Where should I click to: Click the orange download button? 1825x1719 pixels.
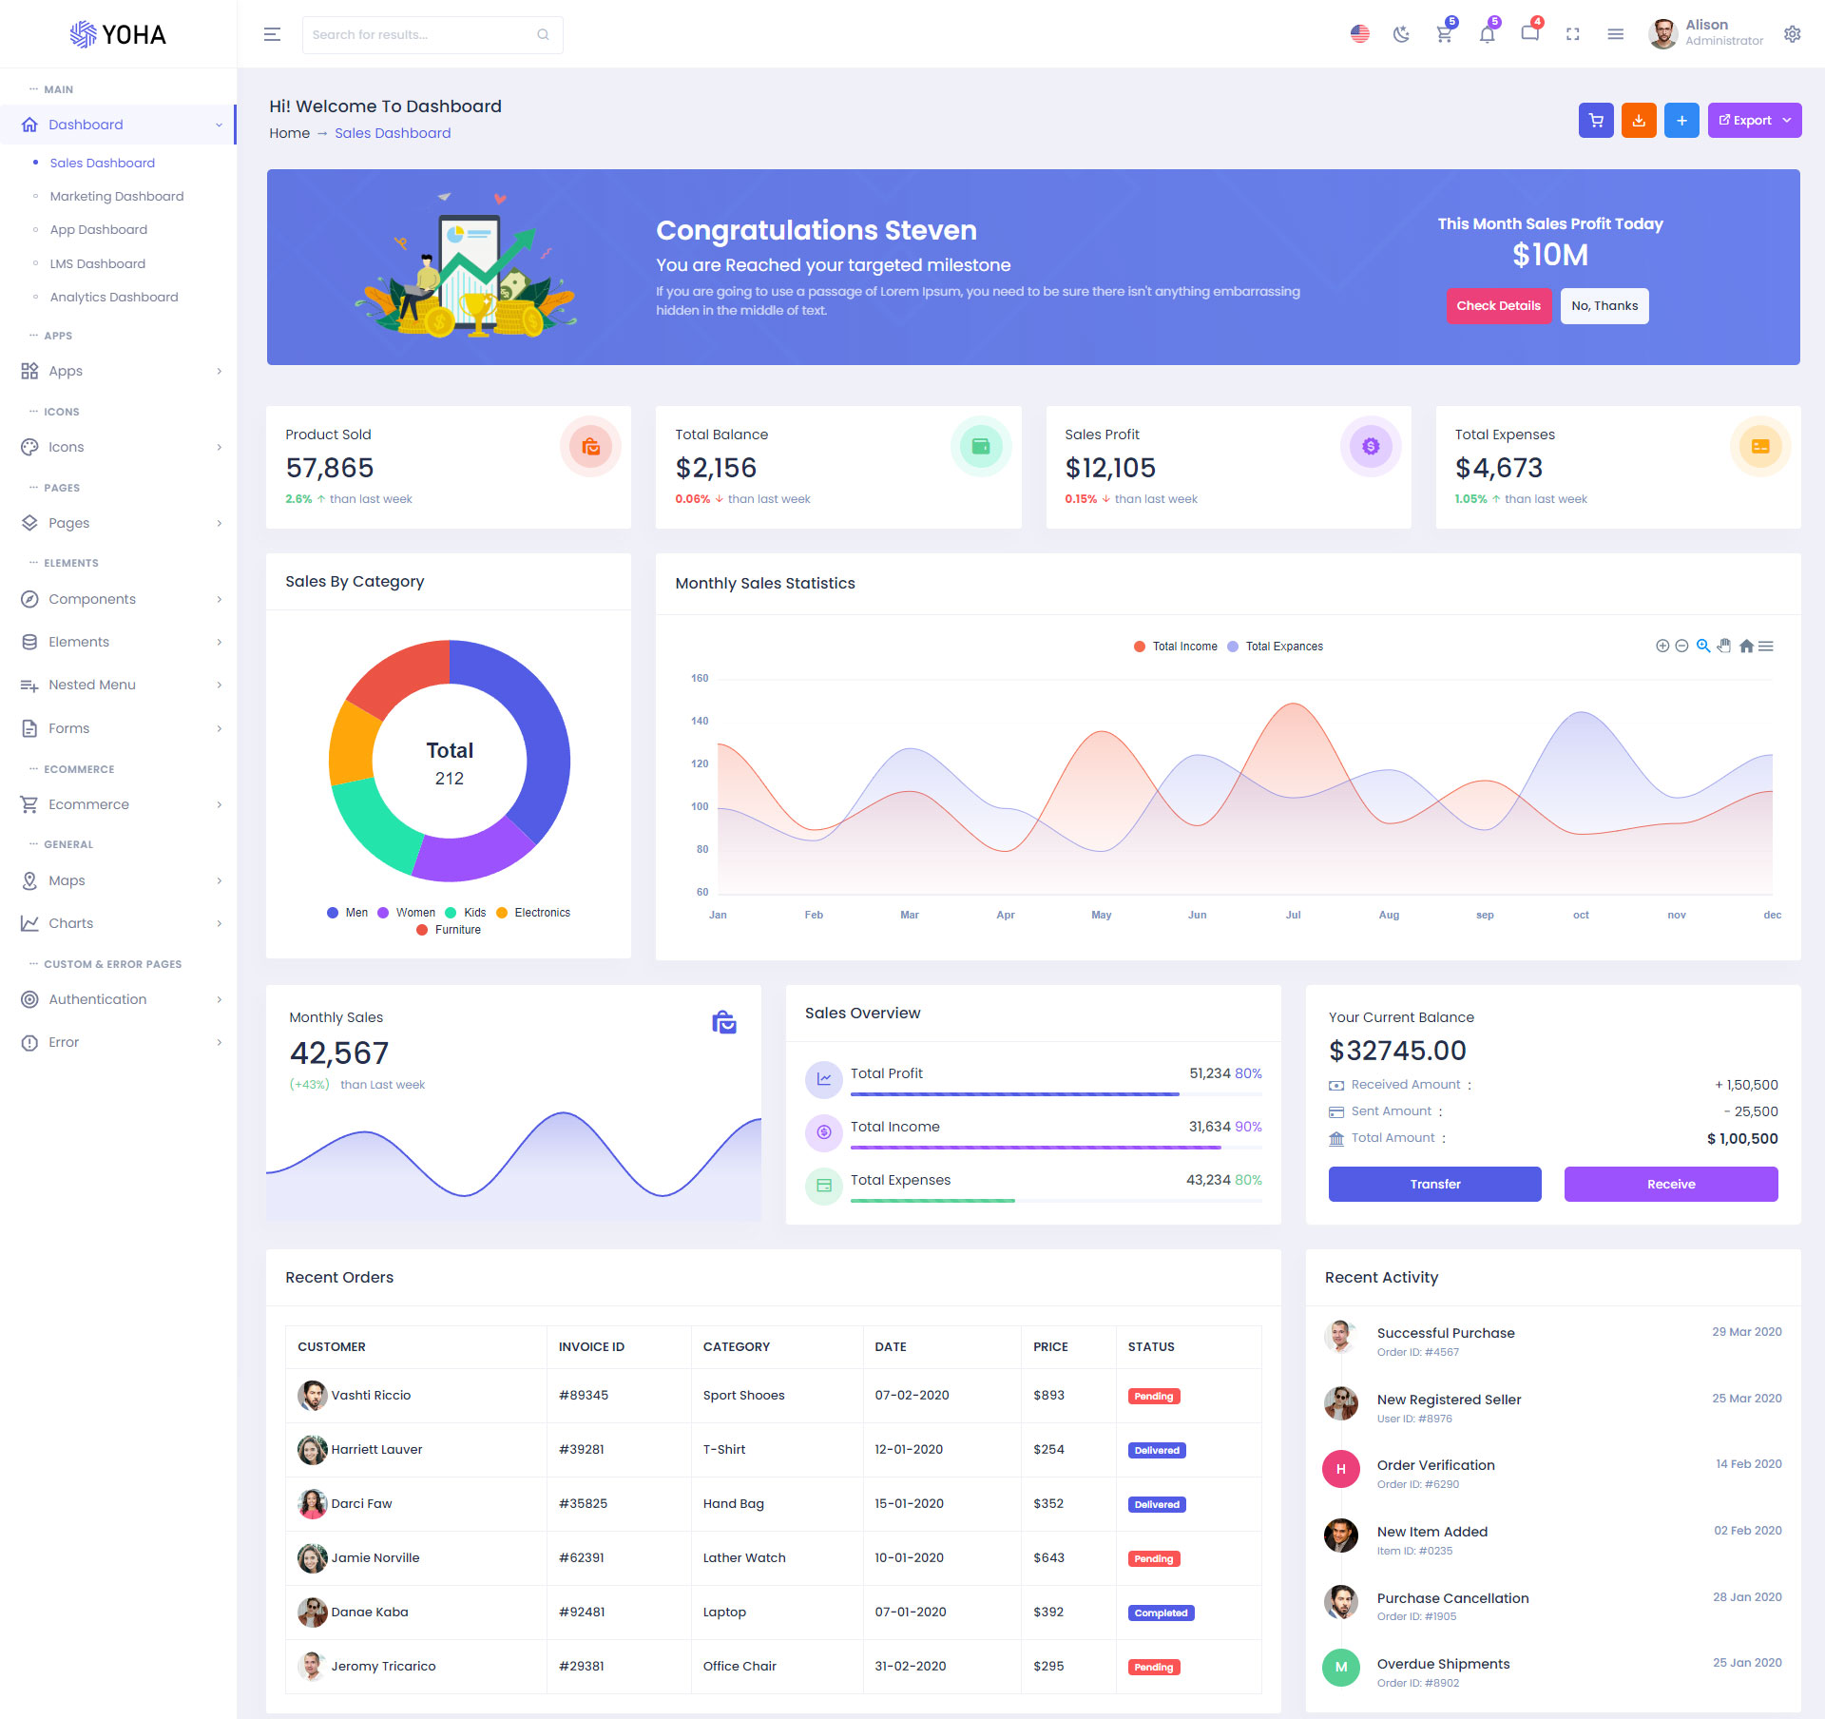[x=1639, y=121]
